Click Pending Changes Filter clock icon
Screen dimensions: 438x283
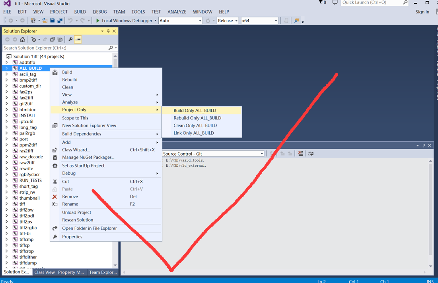(x=33, y=40)
